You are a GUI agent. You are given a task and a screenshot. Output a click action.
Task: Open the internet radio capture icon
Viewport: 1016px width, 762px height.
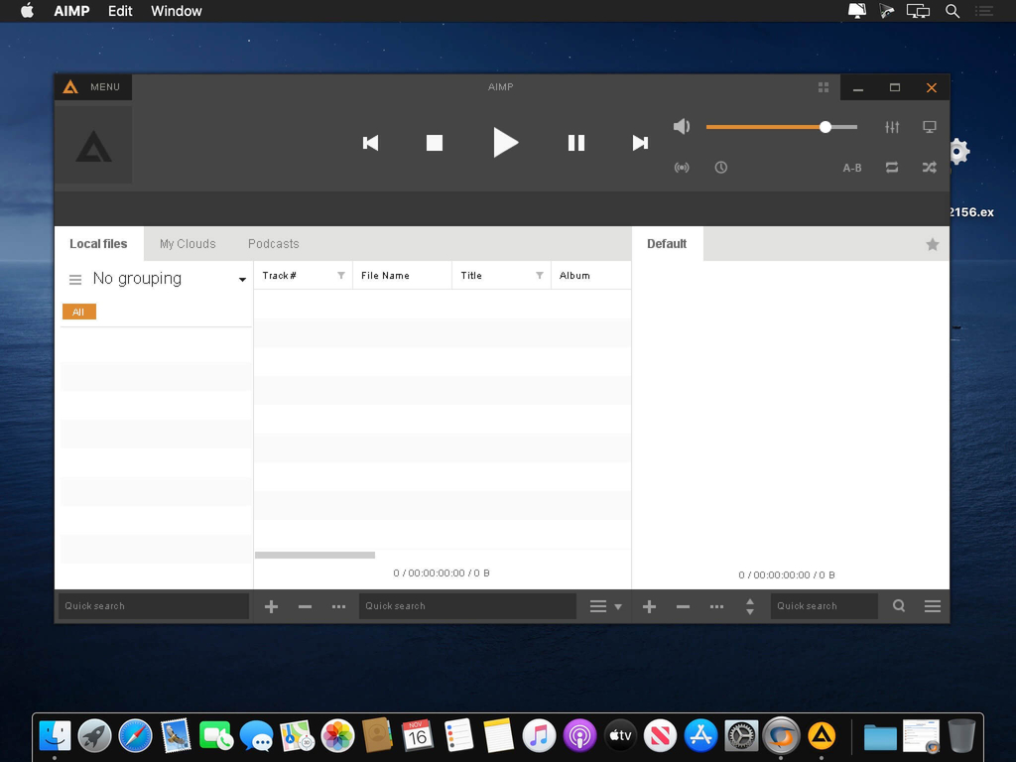682,168
